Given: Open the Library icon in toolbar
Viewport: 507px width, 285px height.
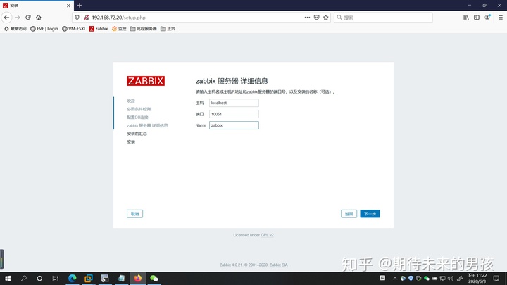Looking at the screenshot, I should [x=466, y=18].
